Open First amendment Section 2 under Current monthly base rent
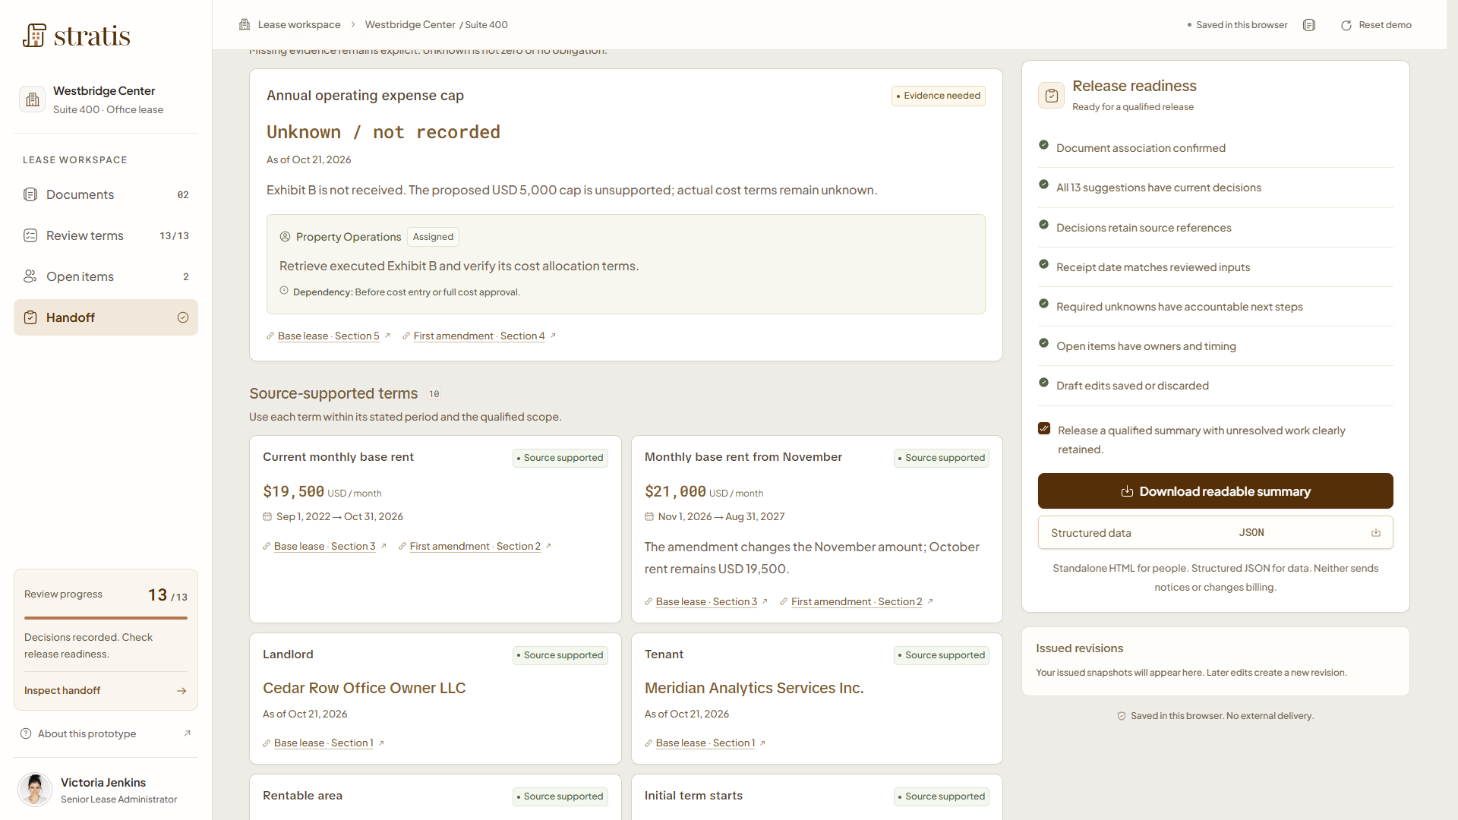 pyautogui.click(x=475, y=546)
